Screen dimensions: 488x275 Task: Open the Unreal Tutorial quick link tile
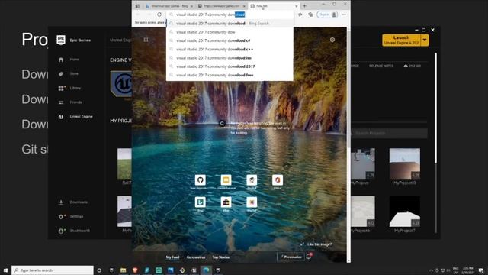[226, 180]
